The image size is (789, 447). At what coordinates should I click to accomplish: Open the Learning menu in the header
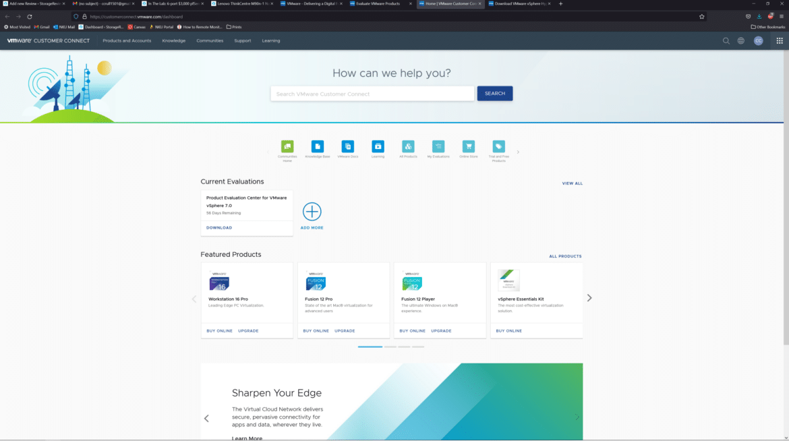point(270,40)
